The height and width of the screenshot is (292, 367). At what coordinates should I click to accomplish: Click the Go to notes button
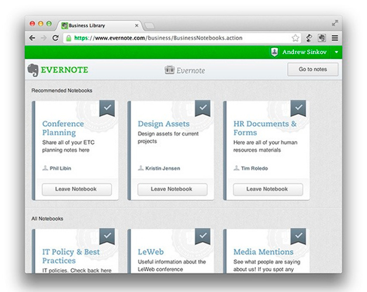click(313, 70)
